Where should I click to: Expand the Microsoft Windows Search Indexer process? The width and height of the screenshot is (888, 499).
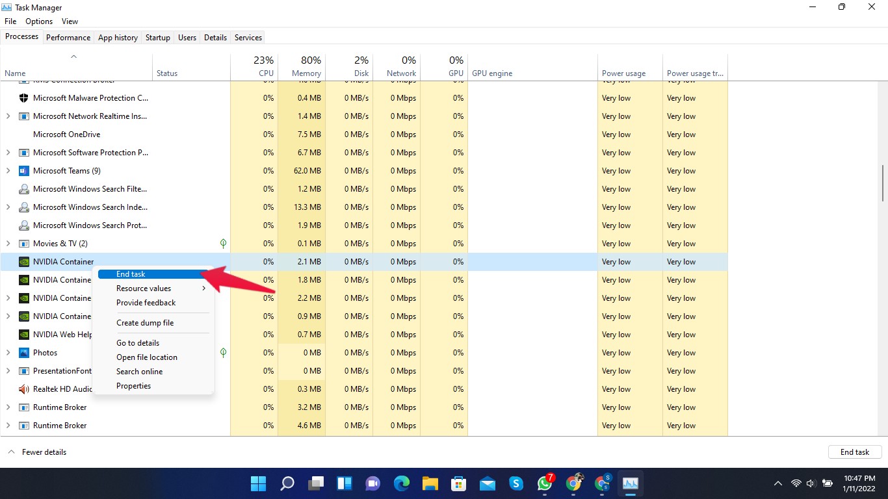(x=8, y=207)
